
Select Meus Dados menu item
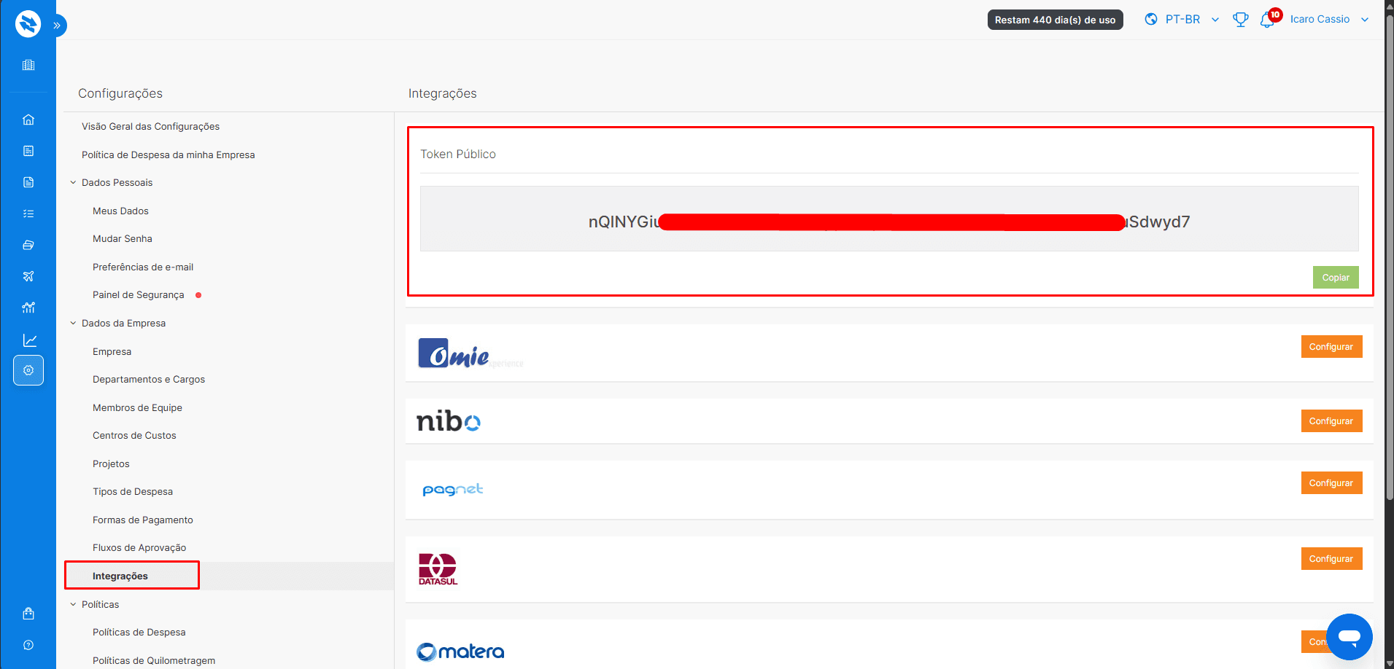coord(120,211)
